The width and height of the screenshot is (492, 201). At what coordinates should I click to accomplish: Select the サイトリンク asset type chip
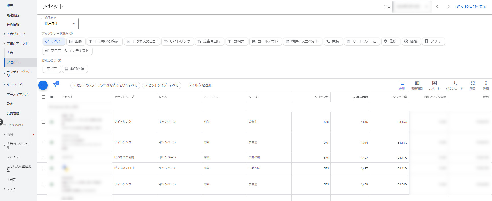[x=177, y=41]
